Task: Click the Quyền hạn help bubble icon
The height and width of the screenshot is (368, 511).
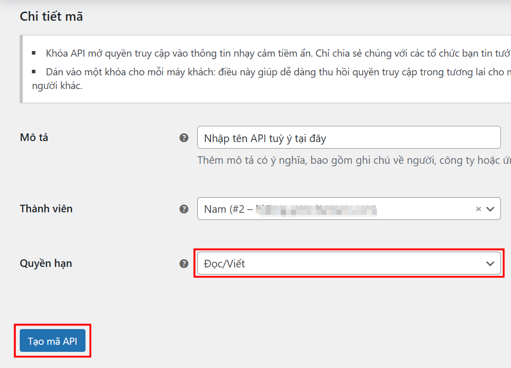Action: (184, 263)
